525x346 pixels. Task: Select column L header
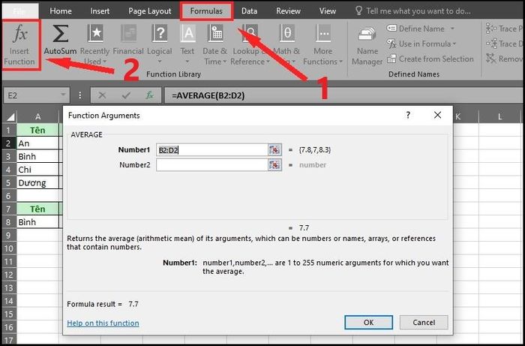click(x=499, y=116)
